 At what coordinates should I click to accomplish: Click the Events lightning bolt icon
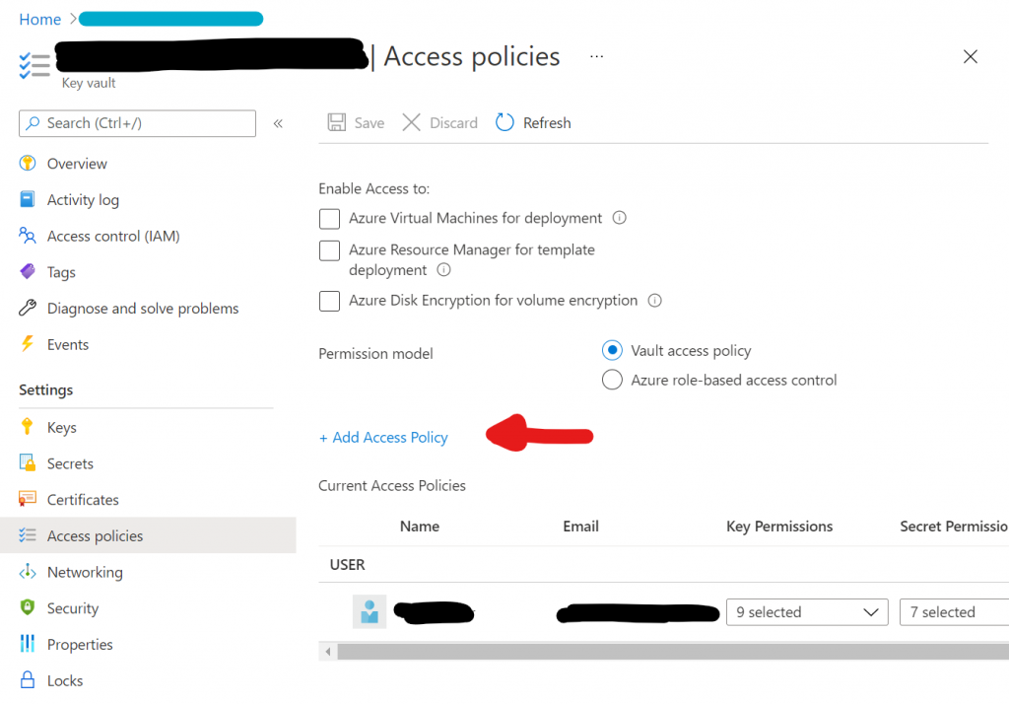(x=27, y=343)
